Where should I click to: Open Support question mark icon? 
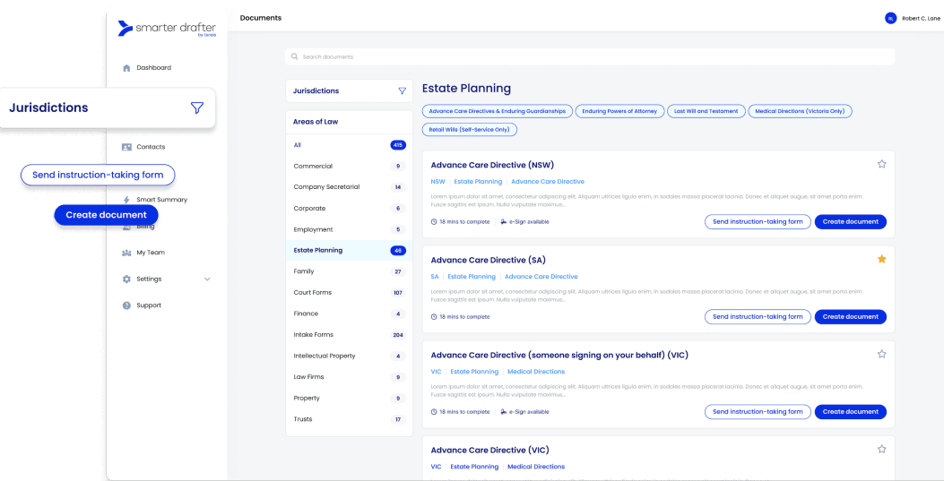[126, 305]
